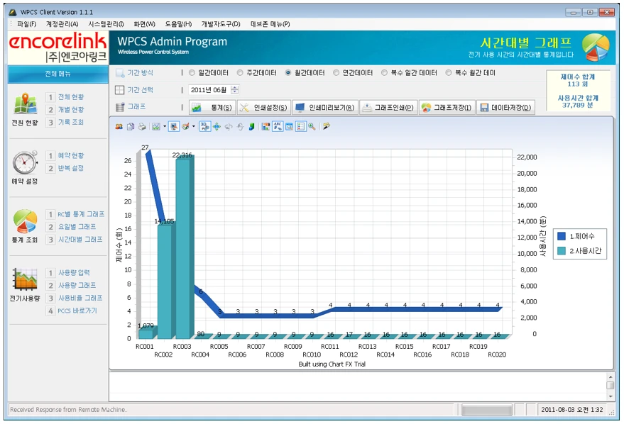Select the 연간데이터 radio button
The width and height of the screenshot is (624, 424).
coord(336,73)
